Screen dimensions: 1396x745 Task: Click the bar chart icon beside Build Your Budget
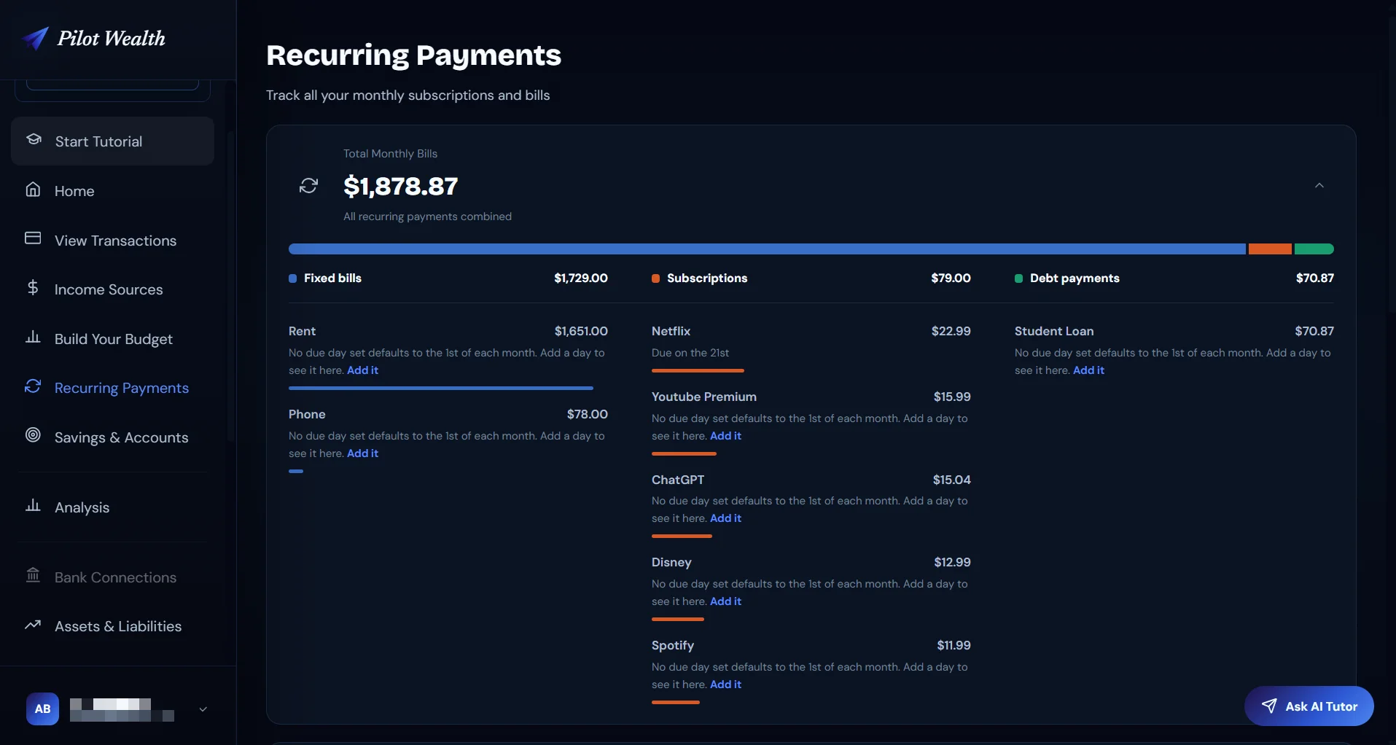33,337
